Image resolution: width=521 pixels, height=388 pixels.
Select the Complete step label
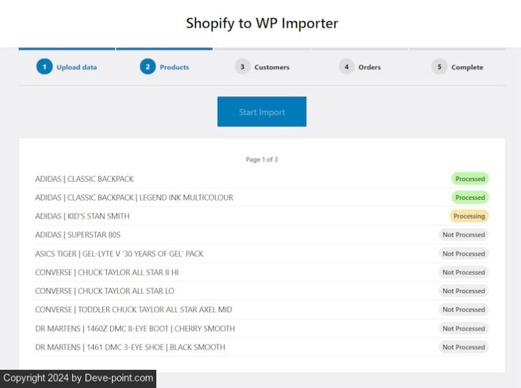(x=467, y=67)
